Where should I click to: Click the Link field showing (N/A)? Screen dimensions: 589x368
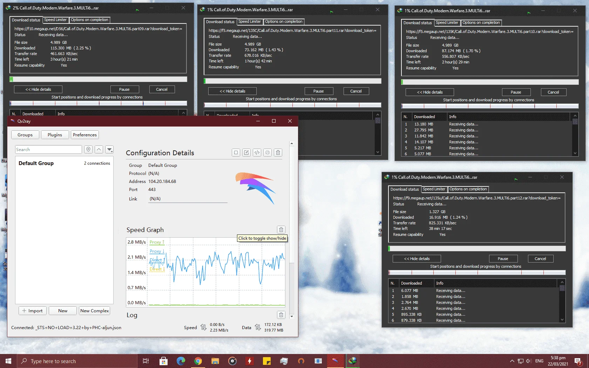tap(188, 199)
